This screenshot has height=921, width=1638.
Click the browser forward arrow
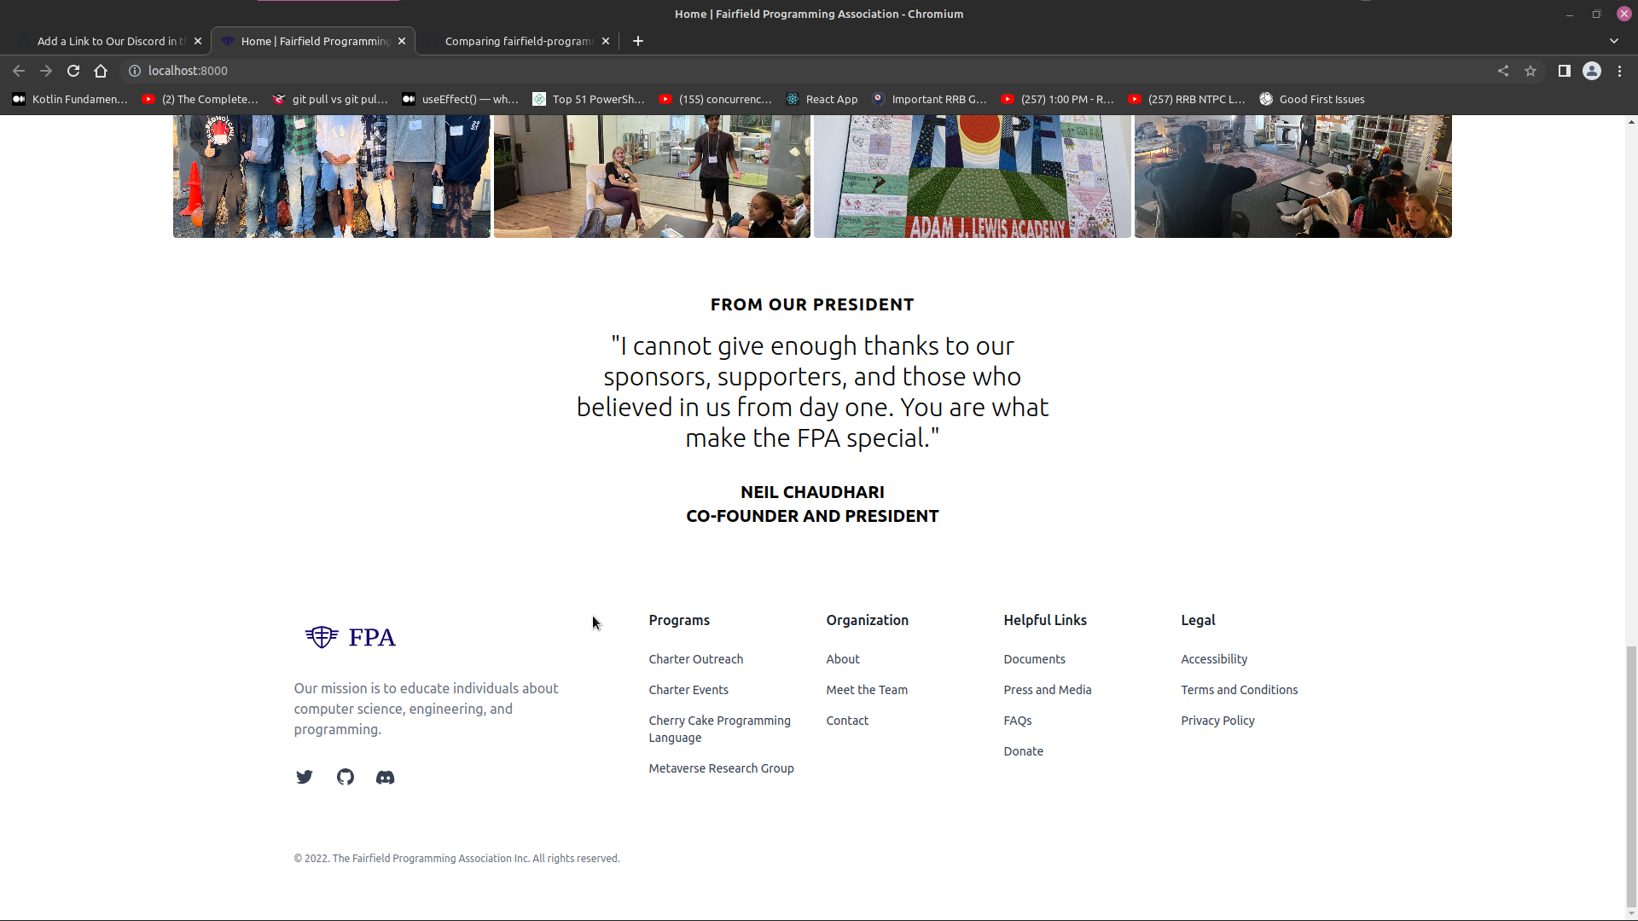coord(46,71)
